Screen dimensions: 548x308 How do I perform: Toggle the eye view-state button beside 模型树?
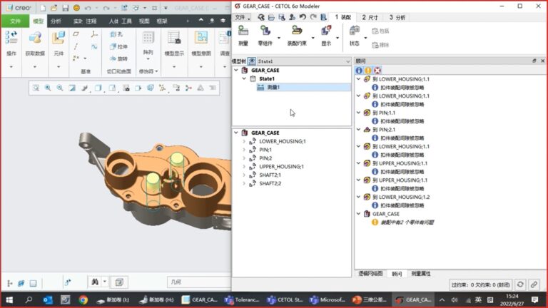(x=252, y=61)
